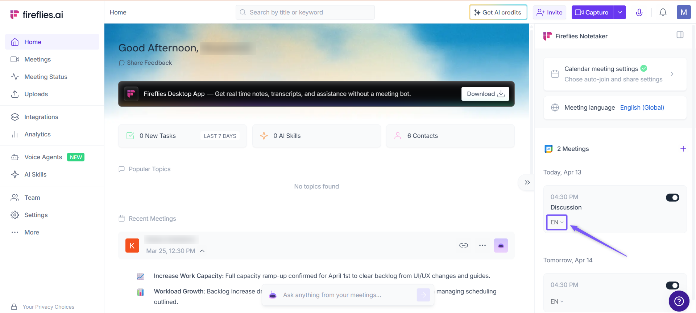Open Voice Agents in sidebar
Screen dimensions: 696x313
click(52, 157)
